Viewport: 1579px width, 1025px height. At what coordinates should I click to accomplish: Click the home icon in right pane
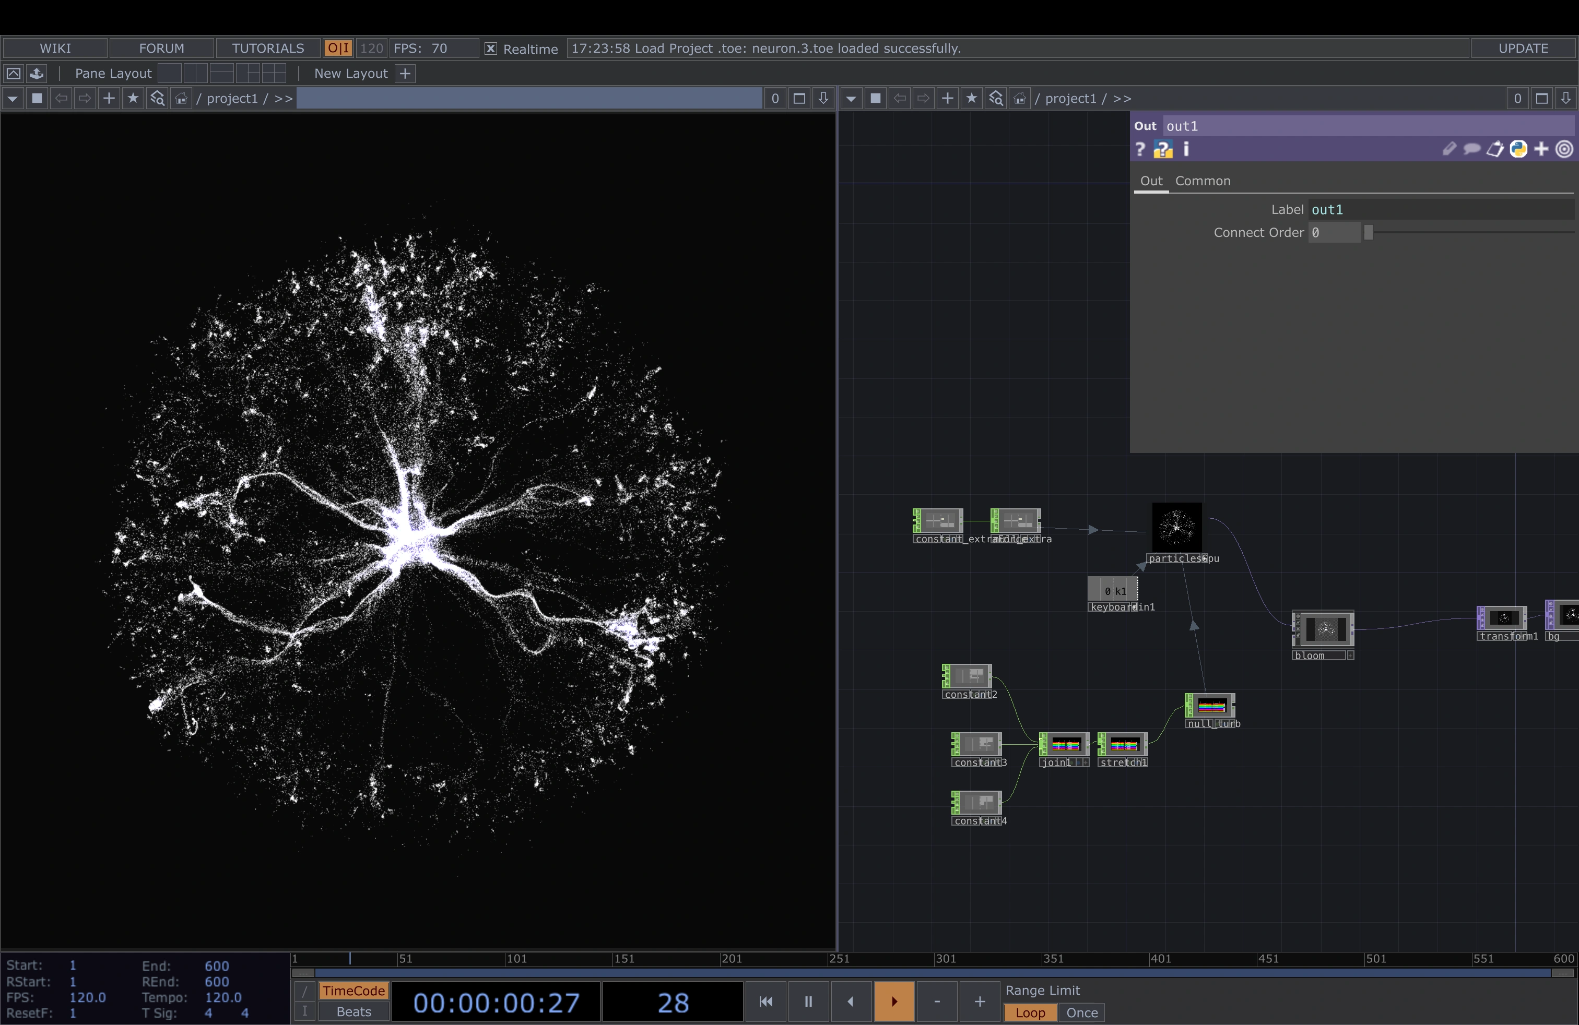(x=1020, y=98)
